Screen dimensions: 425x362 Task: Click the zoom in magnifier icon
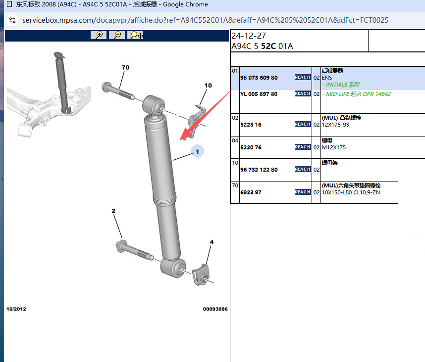[x=99, y=35]
